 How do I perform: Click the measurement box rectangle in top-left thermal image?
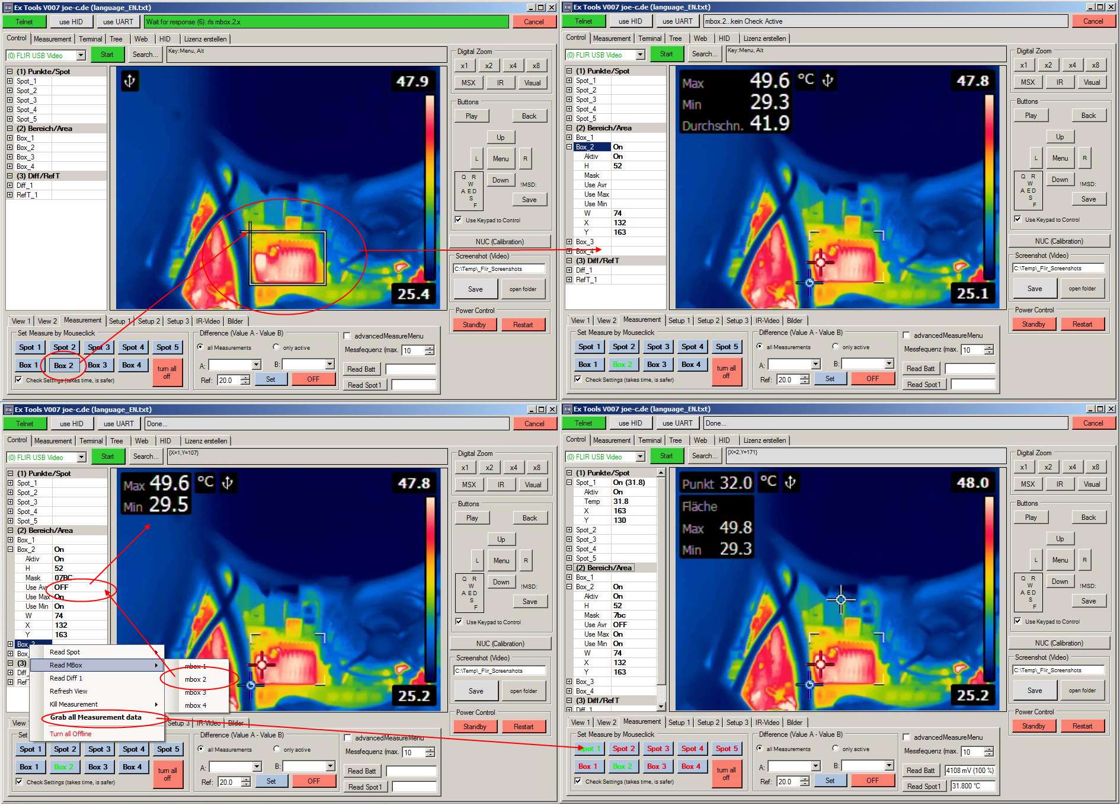pyautogui.click(x=288, y=258)
